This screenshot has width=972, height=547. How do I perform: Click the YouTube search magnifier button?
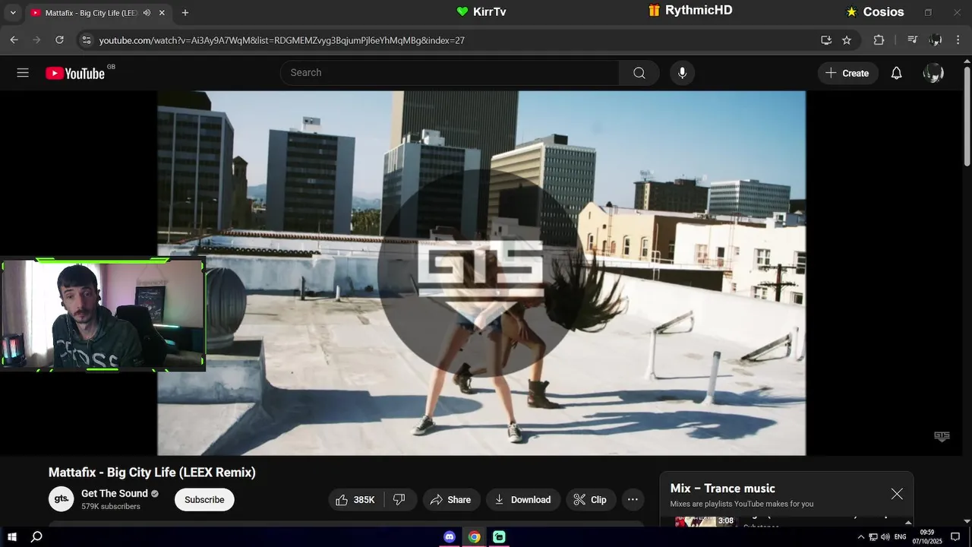(x=639, y=73)
